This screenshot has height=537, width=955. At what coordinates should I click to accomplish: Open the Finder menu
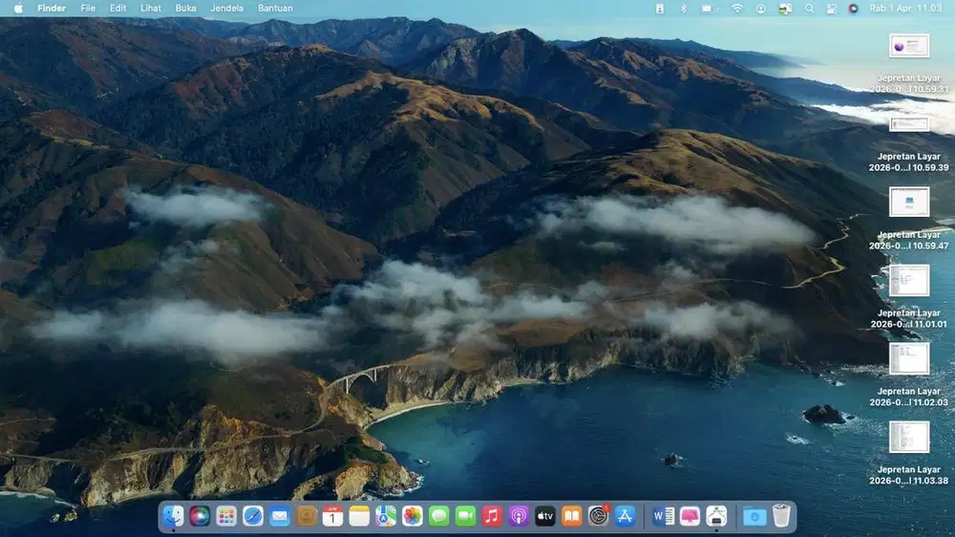click(x=52, y=8)
